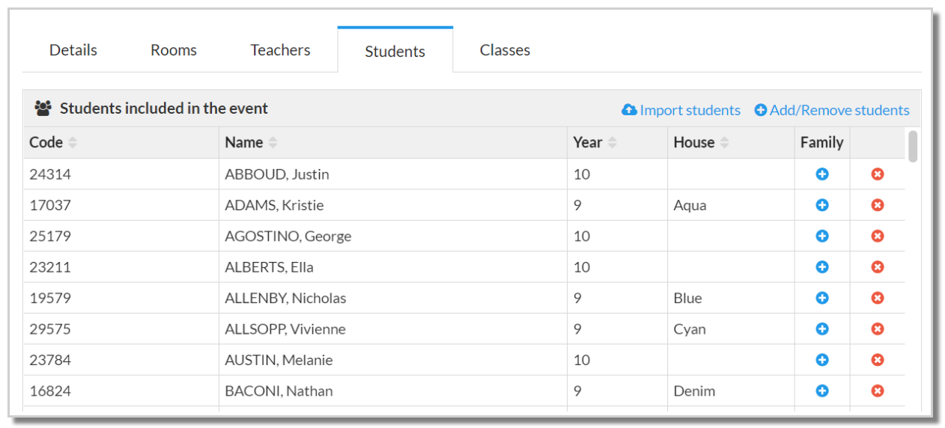The height and width of the screenshot is (428, 945).
Task: Add family for ALLENBY, Nicholas
Action: point(822,298)
